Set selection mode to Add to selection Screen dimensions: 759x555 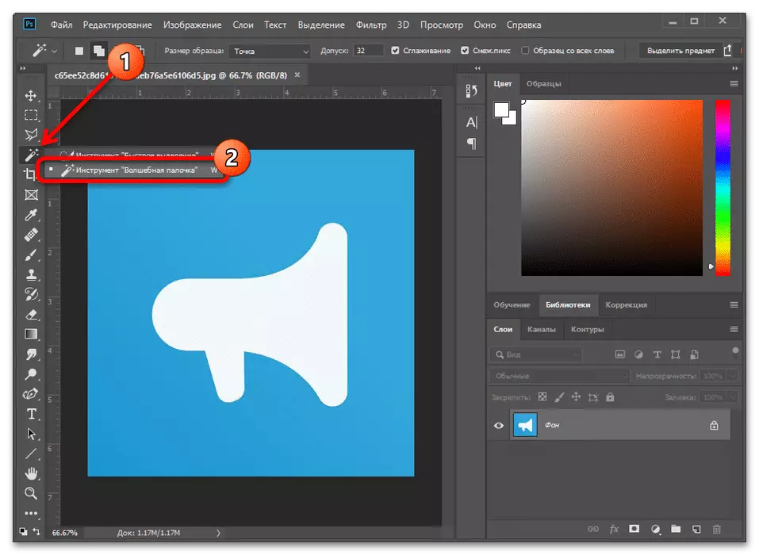click(99, 51)
